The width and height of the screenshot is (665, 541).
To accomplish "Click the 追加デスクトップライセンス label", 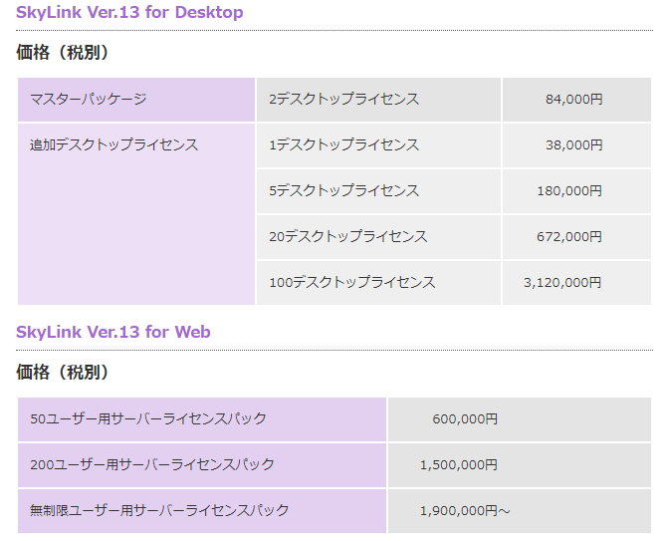I will coord(114,144).
